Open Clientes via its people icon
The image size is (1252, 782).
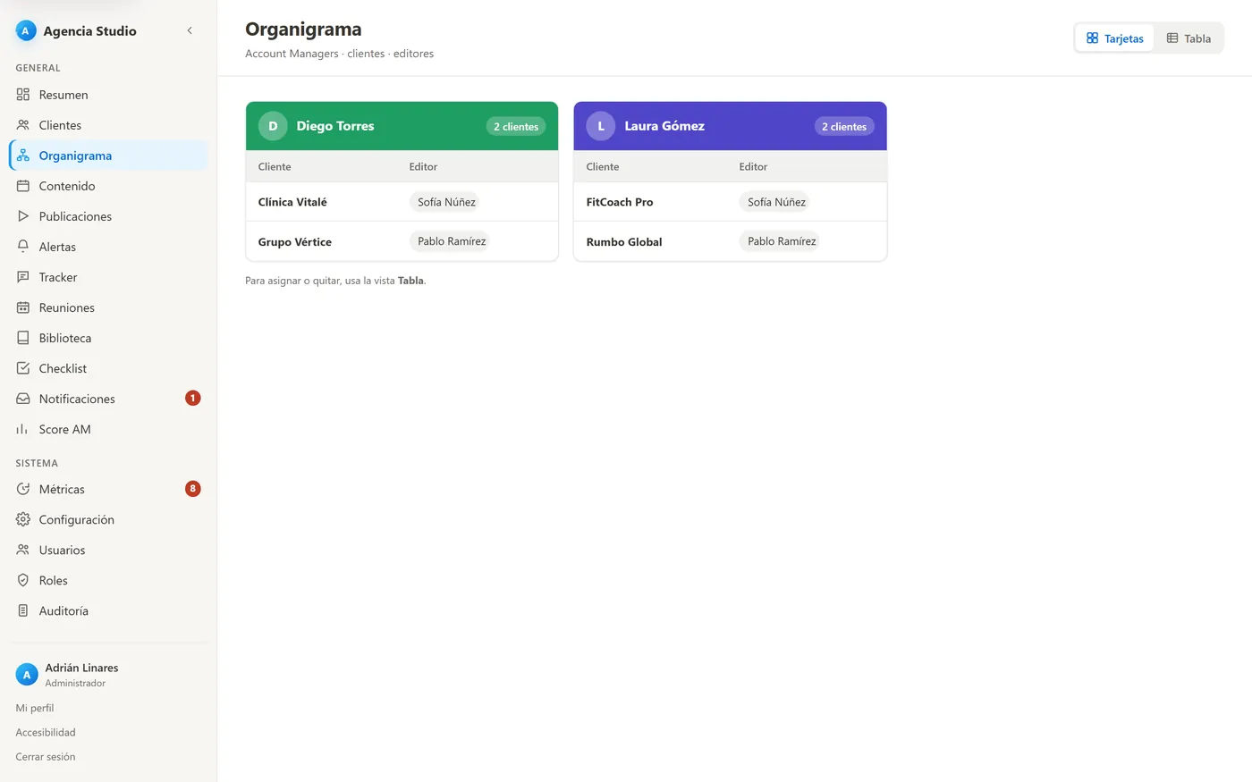pos(23,125)
